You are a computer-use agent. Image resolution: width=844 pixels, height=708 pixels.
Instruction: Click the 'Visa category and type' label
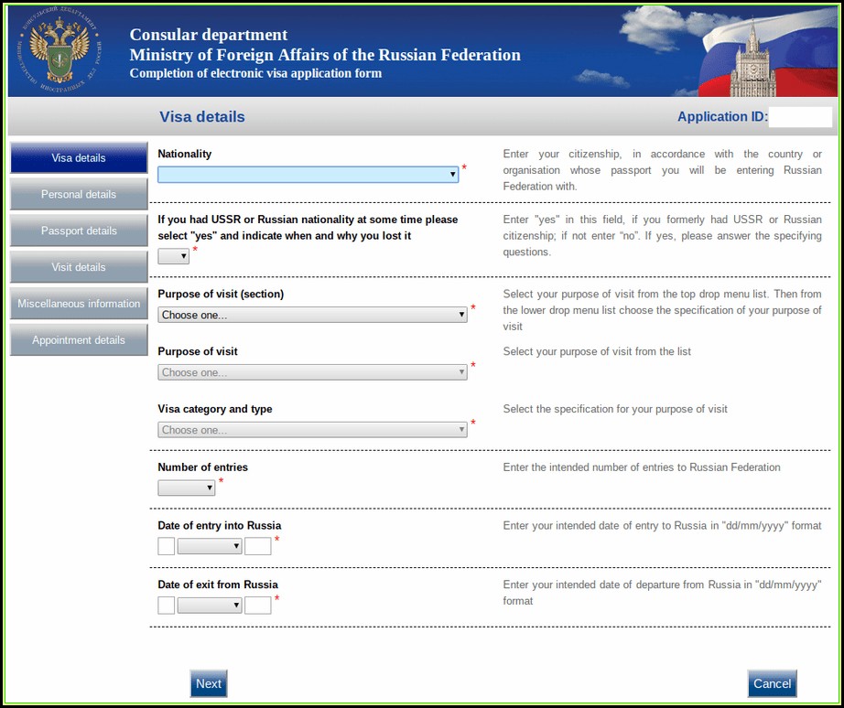[x=215, y=409]
